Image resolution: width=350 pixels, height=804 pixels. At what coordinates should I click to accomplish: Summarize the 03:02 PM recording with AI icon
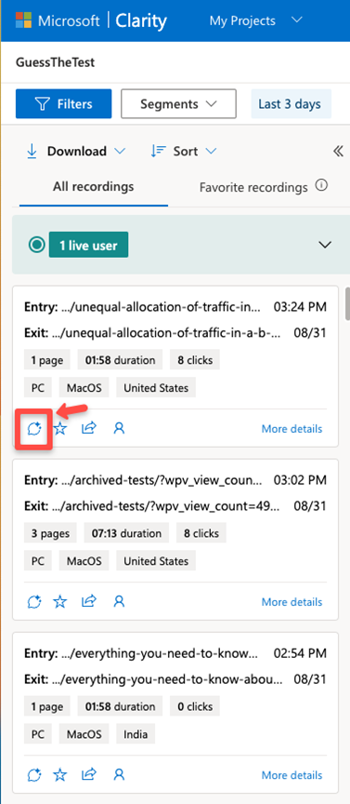pos(33,601)
